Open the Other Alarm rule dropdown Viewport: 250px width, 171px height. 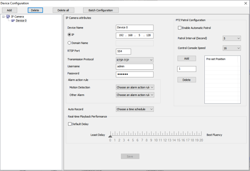coord(135,95)
